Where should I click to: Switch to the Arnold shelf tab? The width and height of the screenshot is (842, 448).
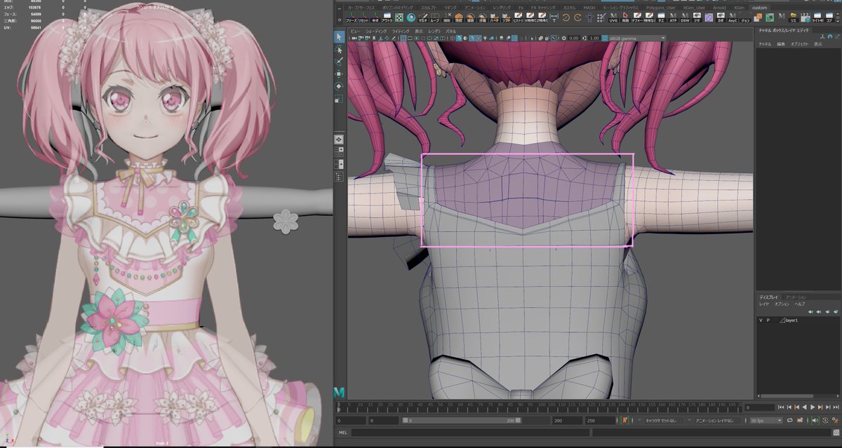click(719, 8)
